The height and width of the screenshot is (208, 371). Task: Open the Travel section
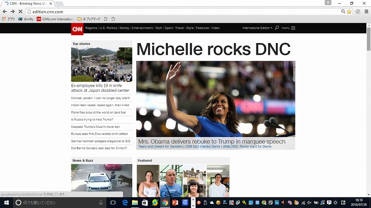[x=179, y=28]
